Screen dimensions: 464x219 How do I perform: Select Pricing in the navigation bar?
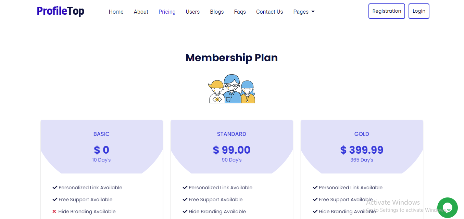click(x=167, y=12)
